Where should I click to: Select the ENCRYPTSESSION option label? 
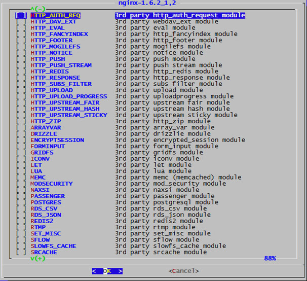tap(57, 140)
